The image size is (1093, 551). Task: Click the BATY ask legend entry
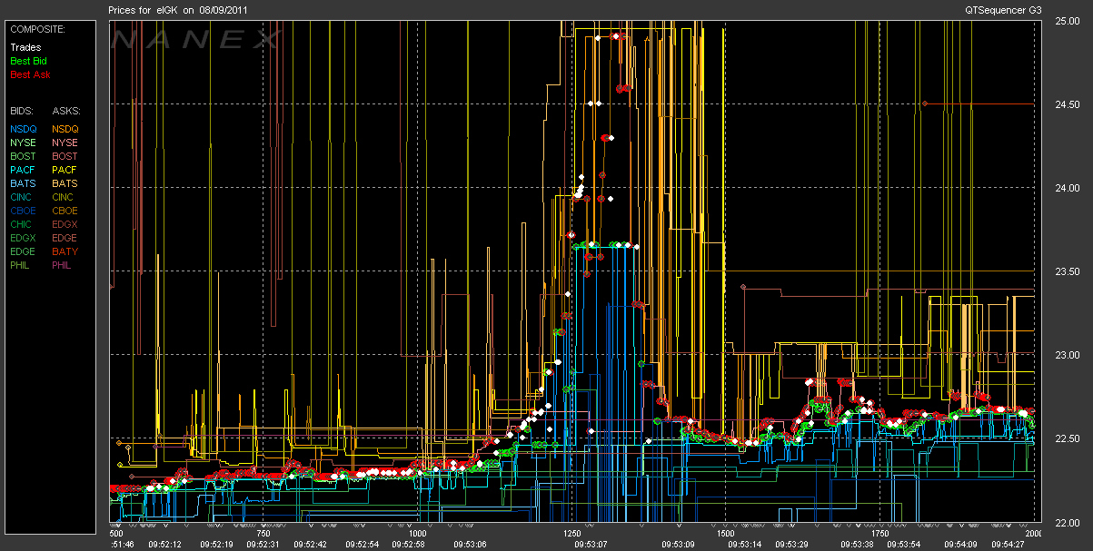(65, 251)
